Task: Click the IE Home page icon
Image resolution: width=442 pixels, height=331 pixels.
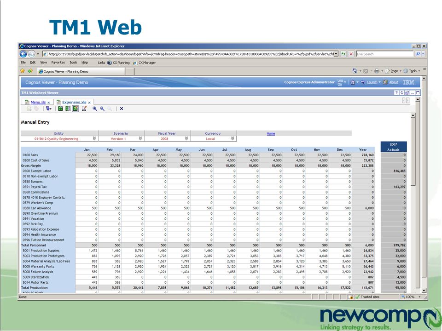Action: click(355, 71)
